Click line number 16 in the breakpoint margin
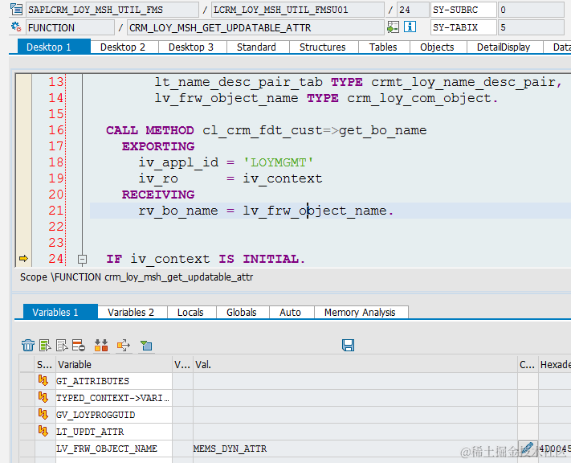The height and width of the screenshot is (463, 571). tap(56, 130)
